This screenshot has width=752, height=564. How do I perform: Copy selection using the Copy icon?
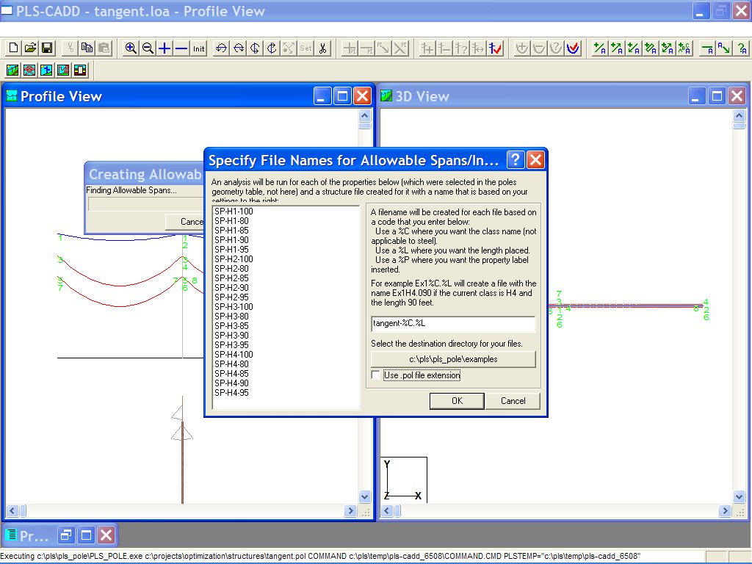[86, 47]
